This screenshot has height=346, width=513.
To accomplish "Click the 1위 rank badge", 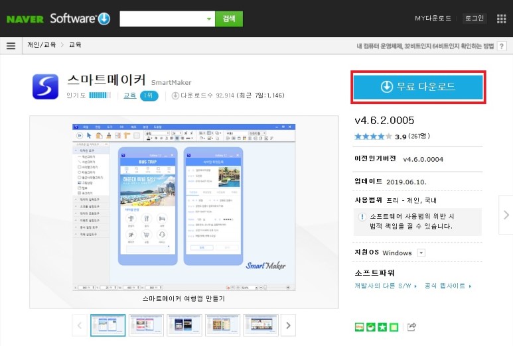I will click(x=149, y=95).
